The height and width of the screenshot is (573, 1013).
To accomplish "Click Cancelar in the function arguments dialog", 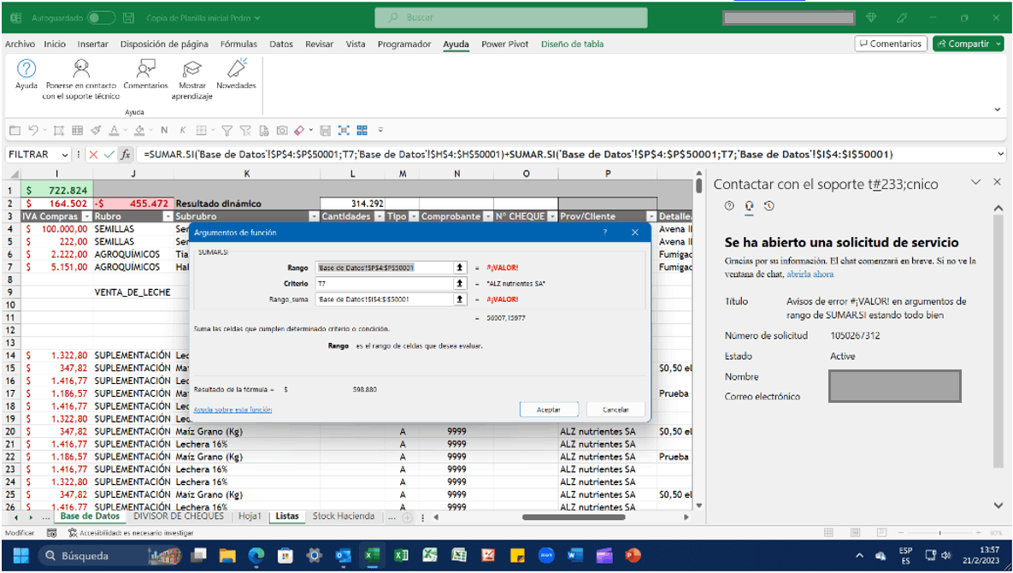I will pyautogui.click(x=615, y=410).
